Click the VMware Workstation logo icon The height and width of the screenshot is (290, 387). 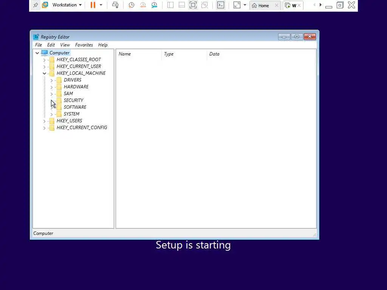[45, 5]
